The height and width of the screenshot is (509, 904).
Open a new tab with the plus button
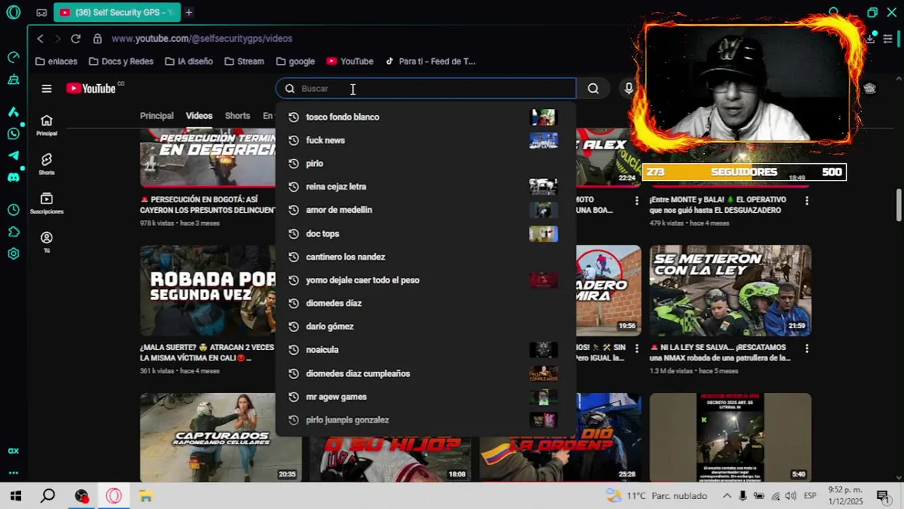(x=189, y=12)
